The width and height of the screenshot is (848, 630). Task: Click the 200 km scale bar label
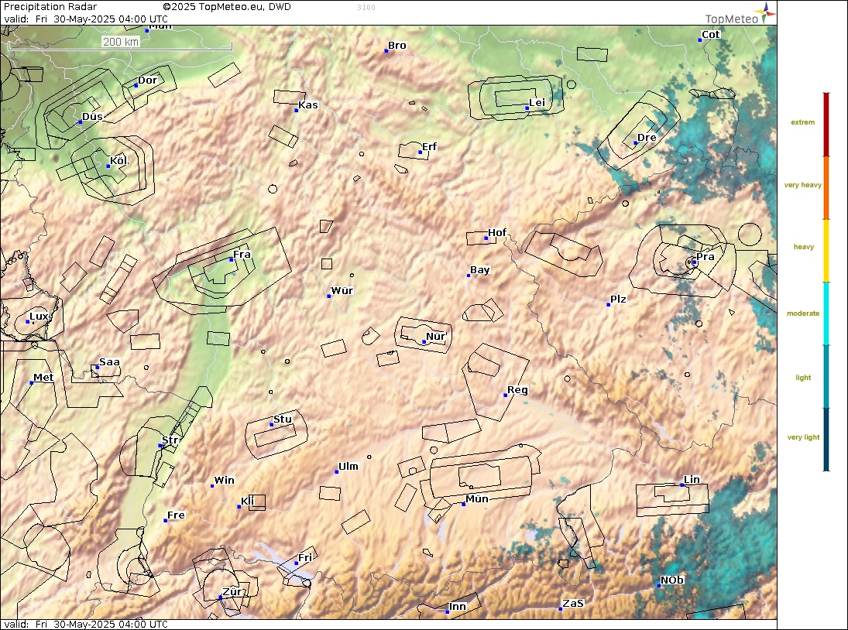coord(121,42)
